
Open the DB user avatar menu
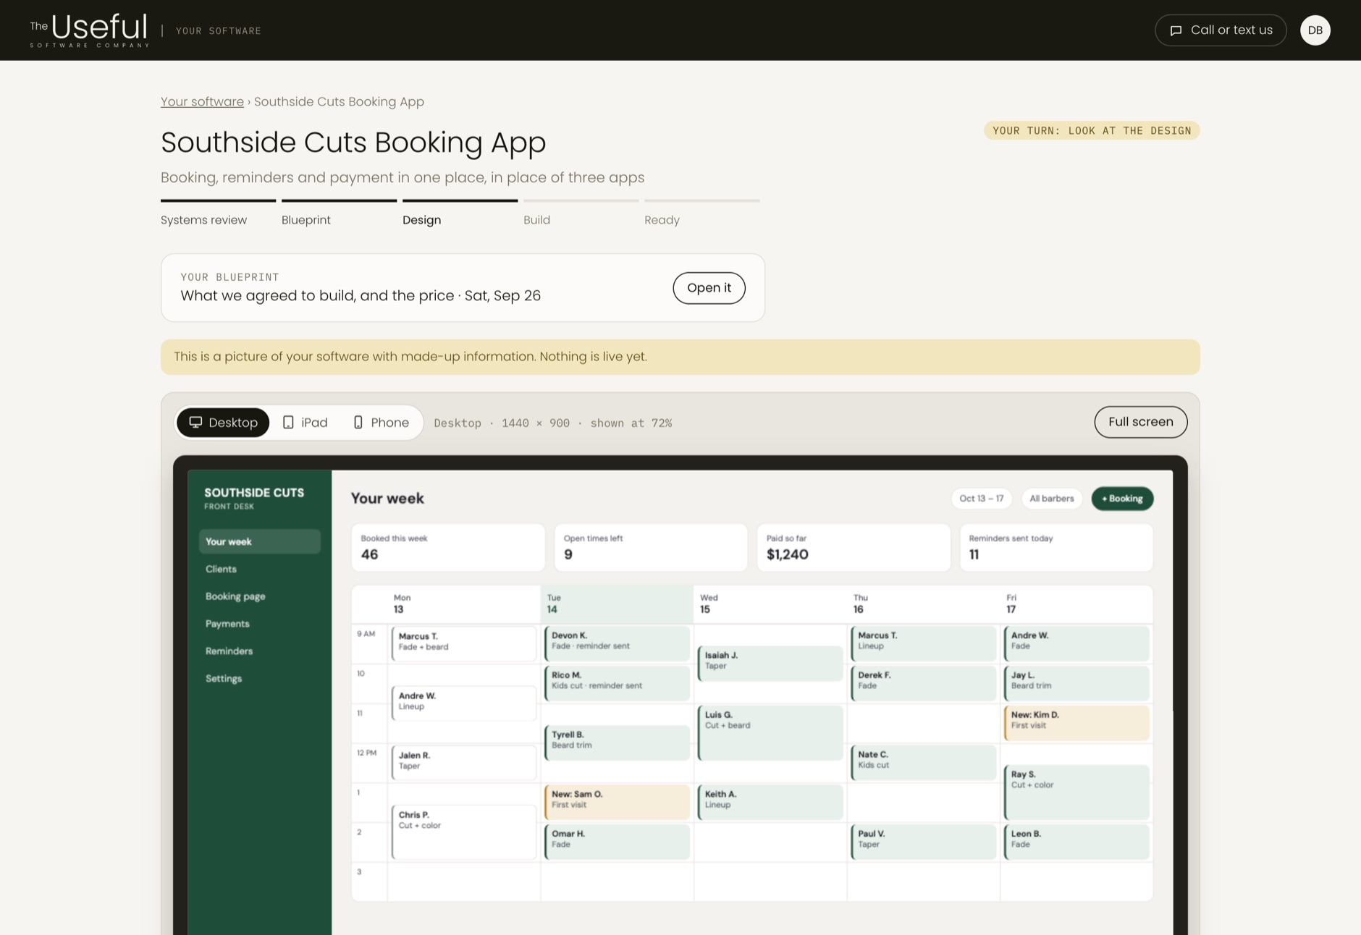click(x=1315, y=30)
